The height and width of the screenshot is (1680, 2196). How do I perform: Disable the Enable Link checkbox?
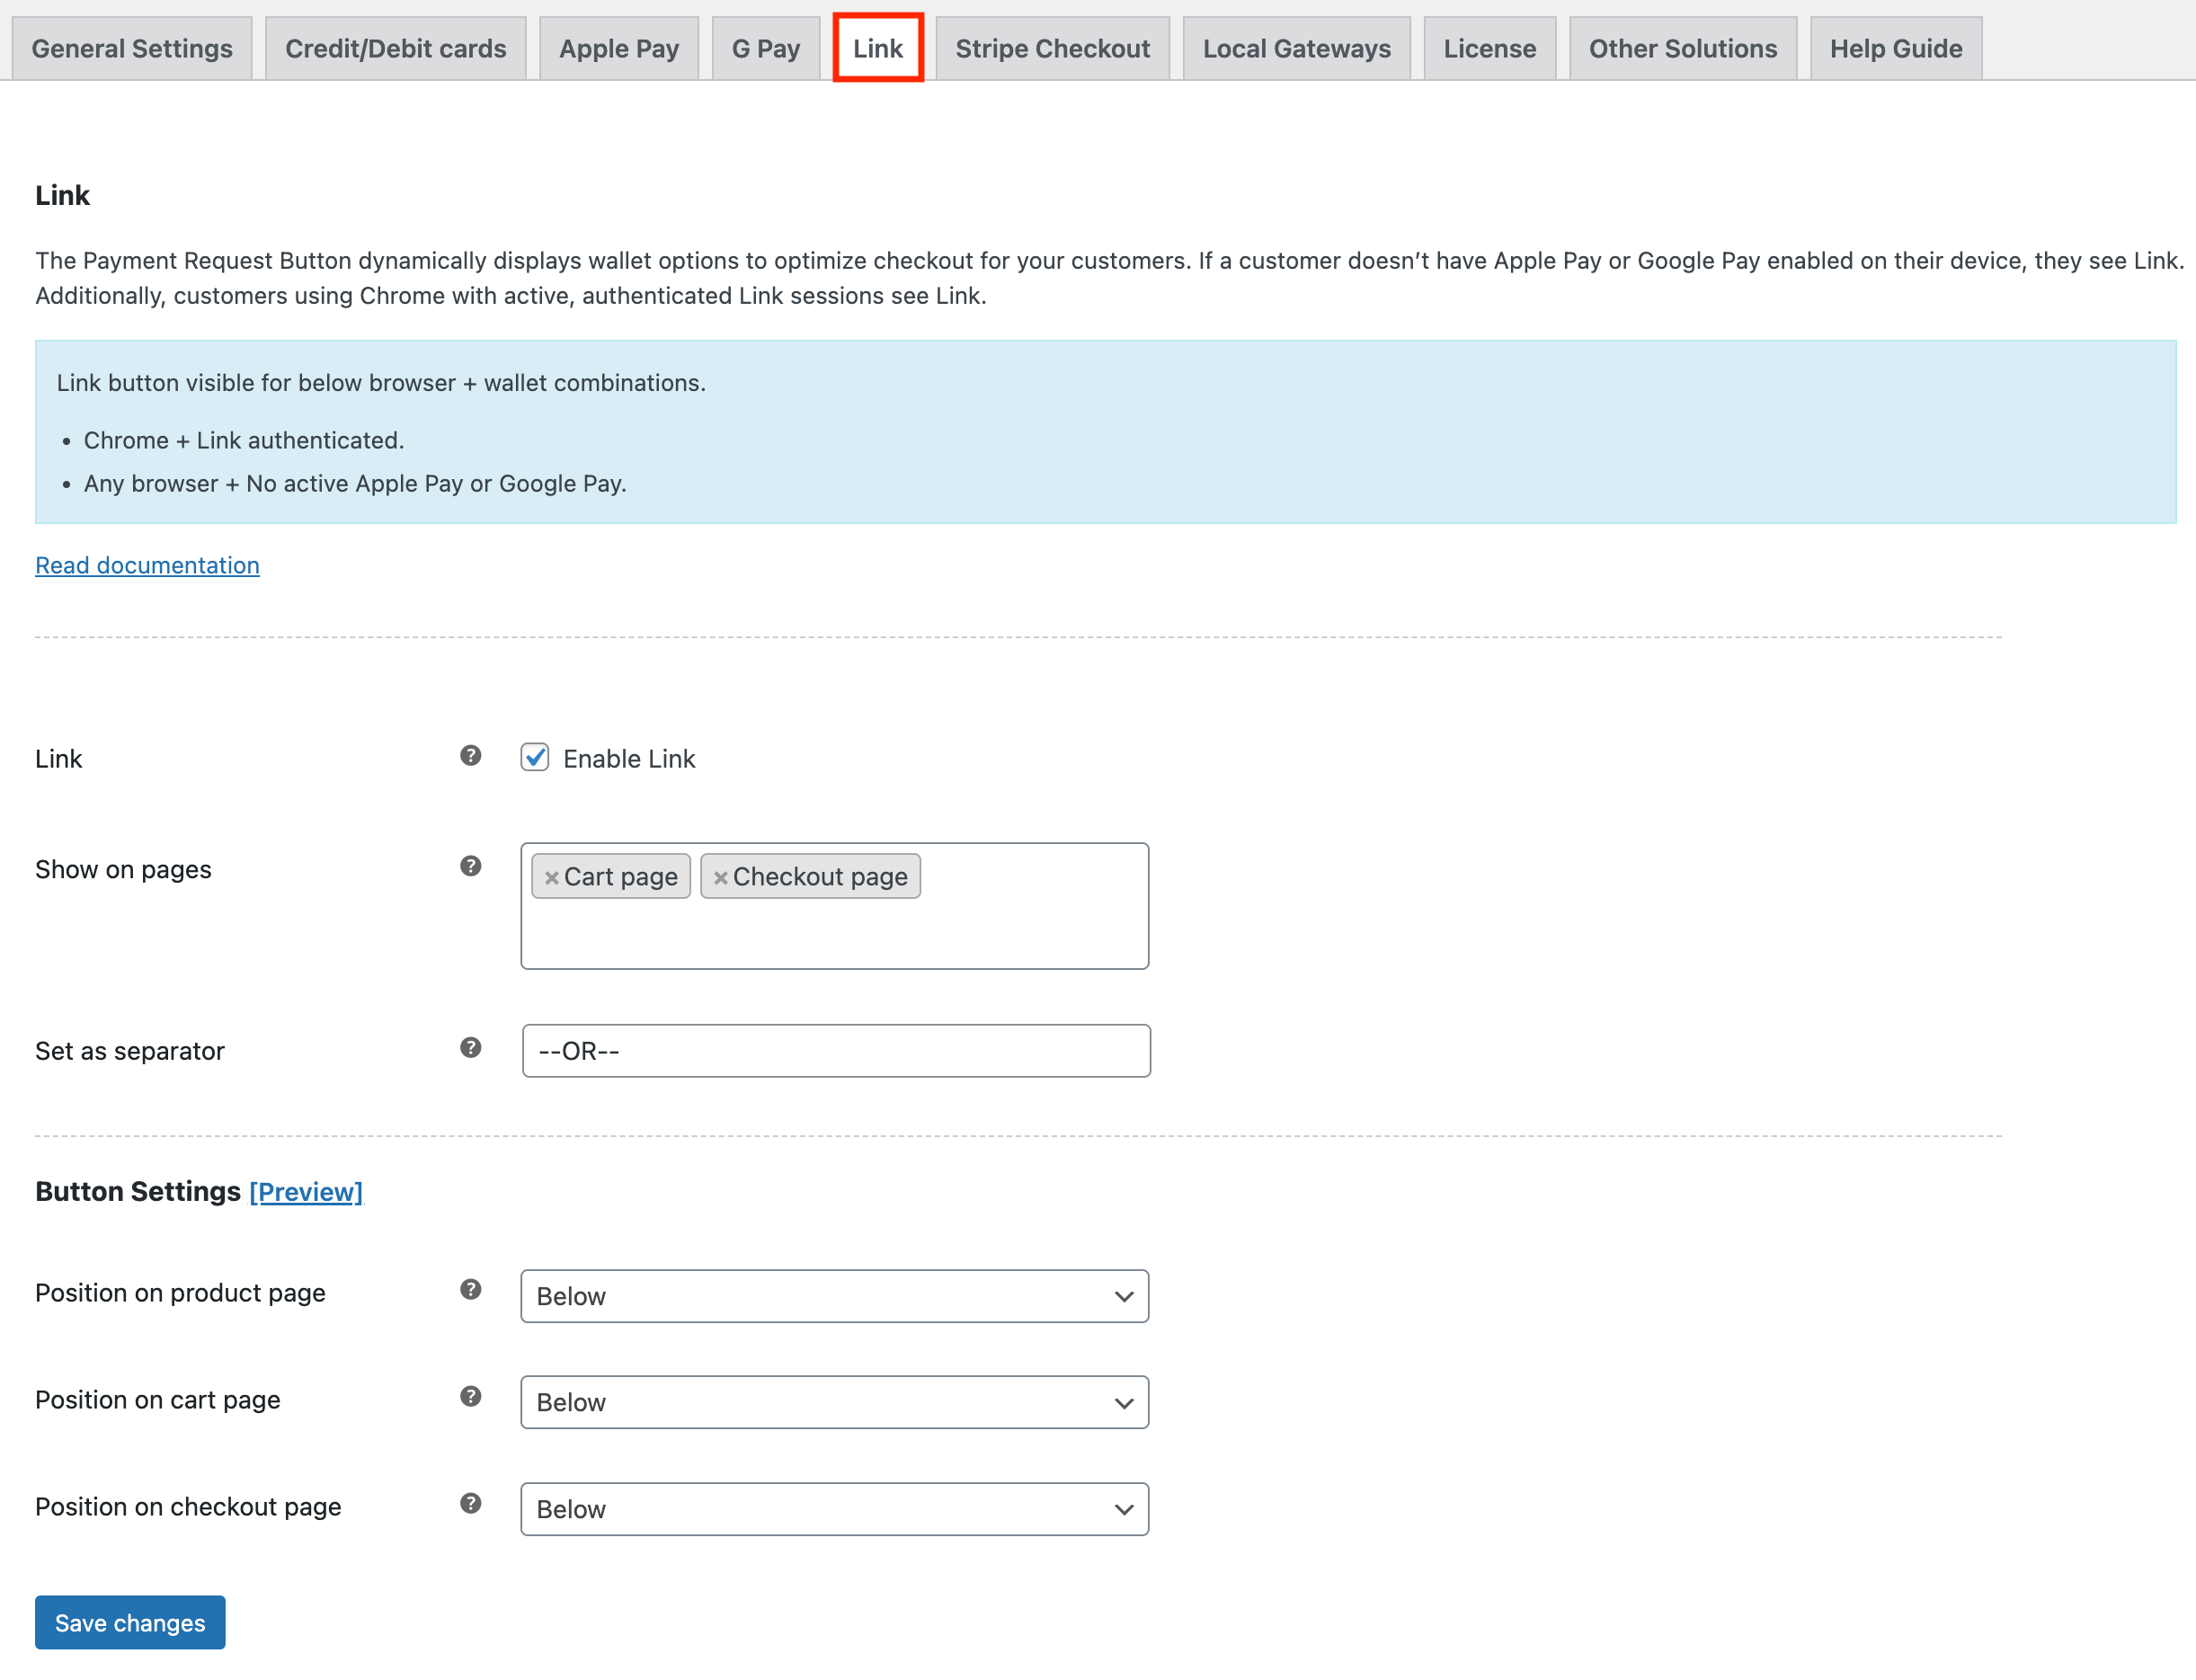[x=536, y=758]
